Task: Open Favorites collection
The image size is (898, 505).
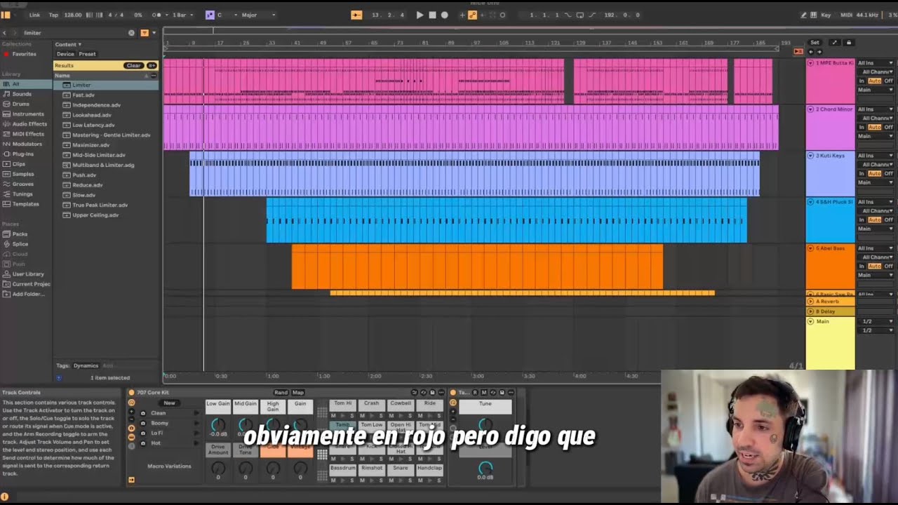Action: 24,54
